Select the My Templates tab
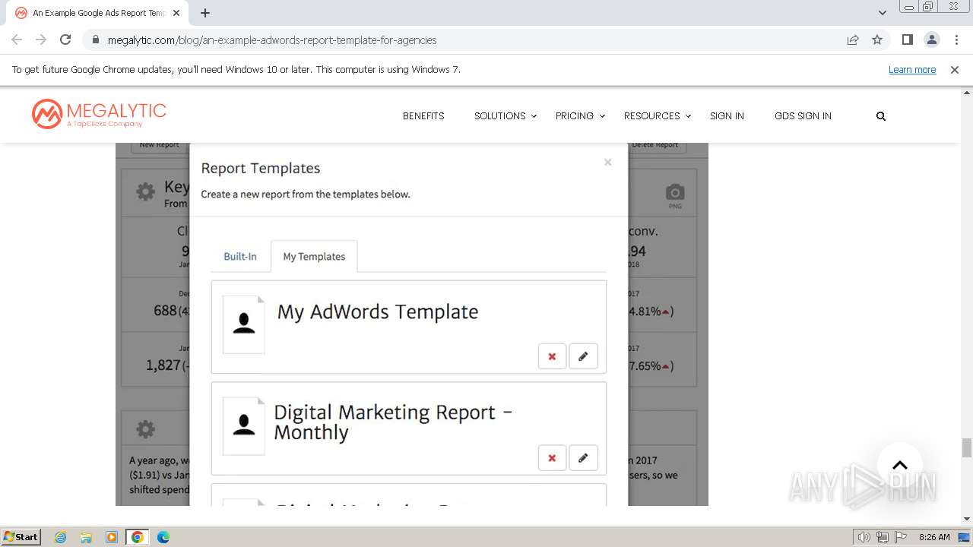 click(x=314, y=257)
